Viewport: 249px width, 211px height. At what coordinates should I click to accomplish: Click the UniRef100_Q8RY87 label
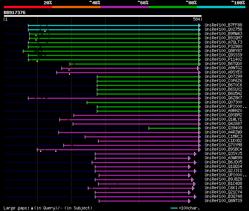[x=223, y=51]
